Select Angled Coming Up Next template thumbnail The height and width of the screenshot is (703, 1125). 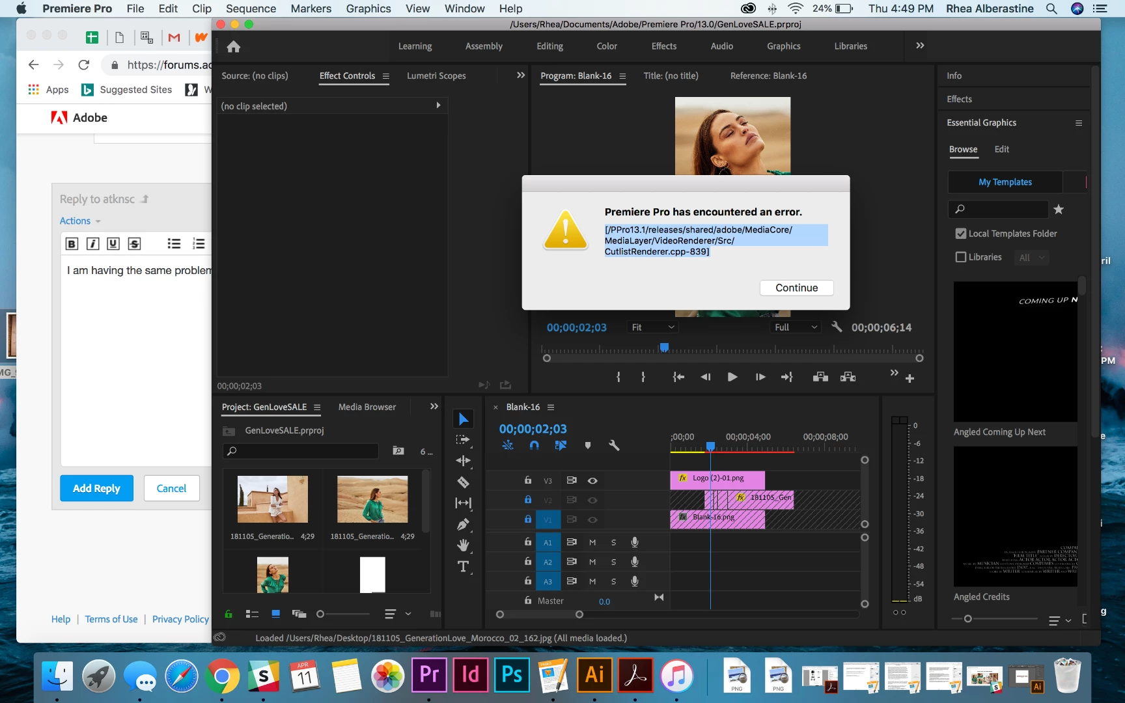(x=1015, y=351)
